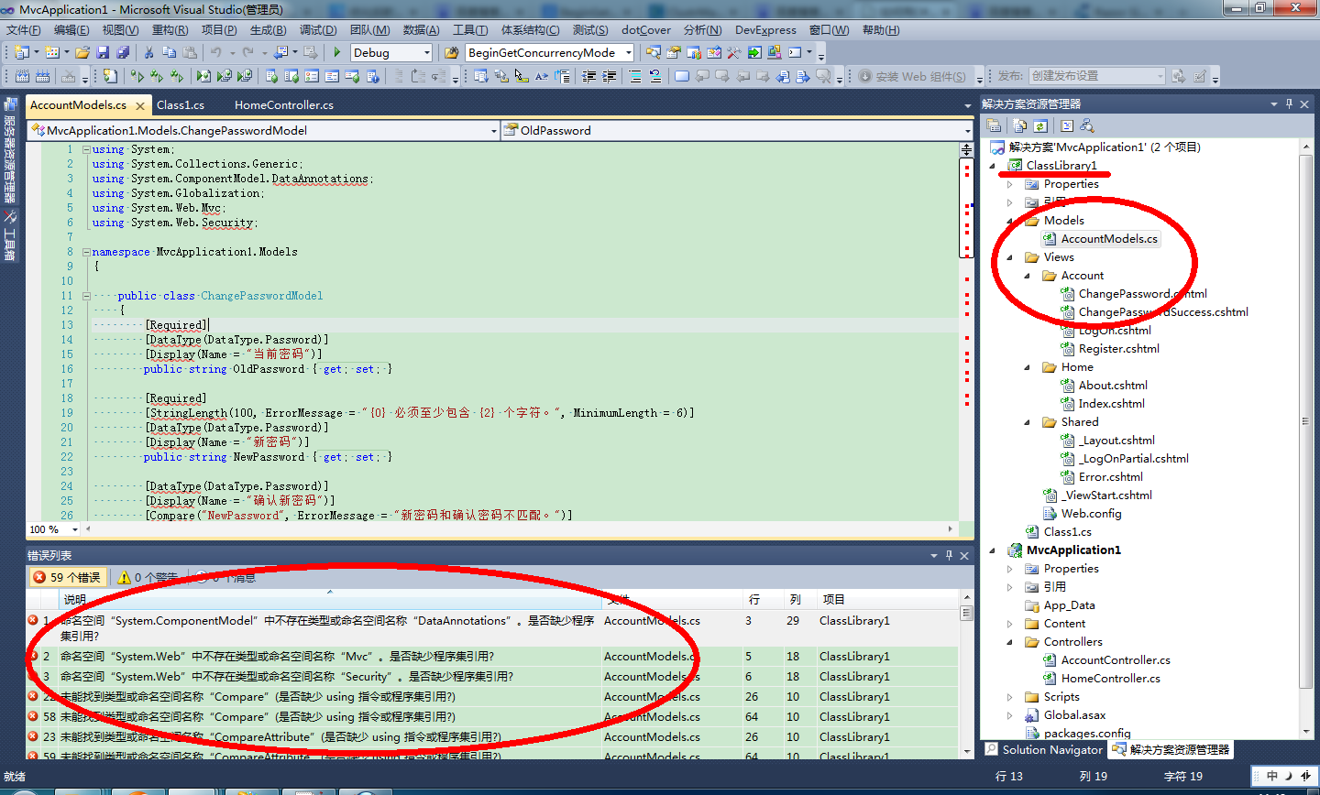Open the 文件(F) menu
This screenshot has width=1320, height=795.
[23, 30]
